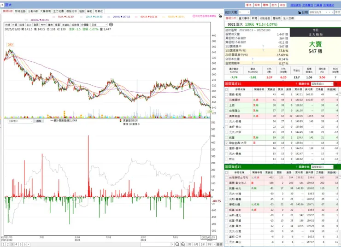Toggle the select-all checkbox in buy table header

pos(226,89)
